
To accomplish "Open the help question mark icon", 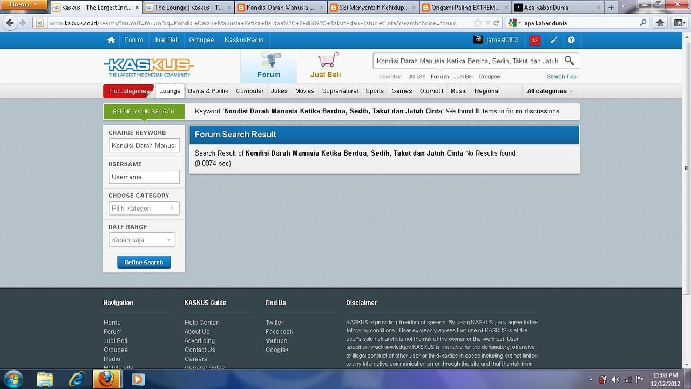I will pos(571,40).
